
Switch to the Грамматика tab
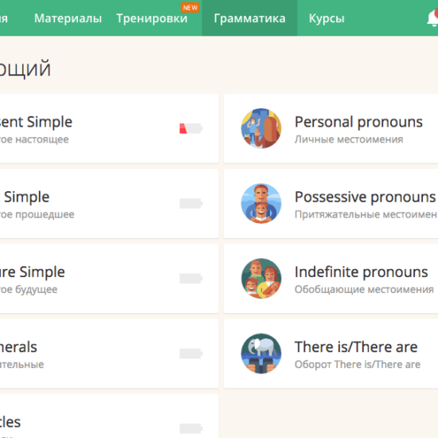click(x=249, y=18)
